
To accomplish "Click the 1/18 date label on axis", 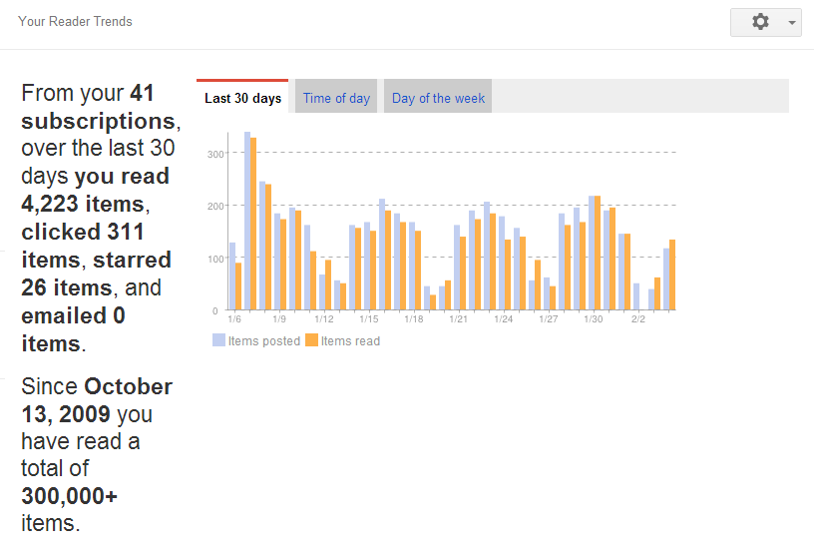I will [414, 319].
